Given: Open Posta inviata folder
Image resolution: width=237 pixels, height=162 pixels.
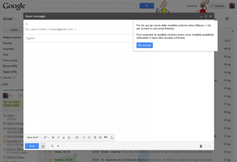Looking at the screenshot, I should 10,60.
